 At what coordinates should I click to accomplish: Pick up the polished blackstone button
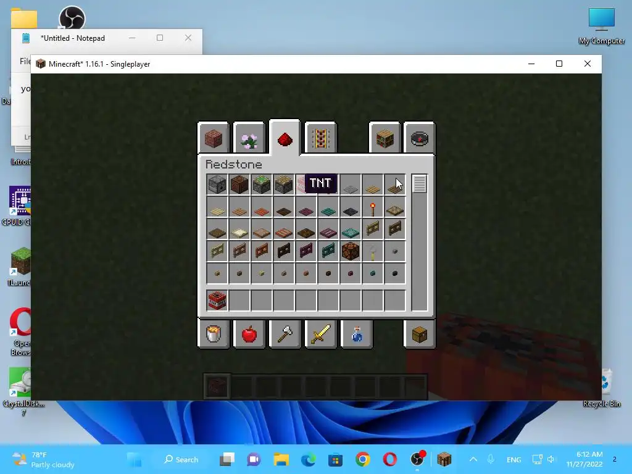394,273
